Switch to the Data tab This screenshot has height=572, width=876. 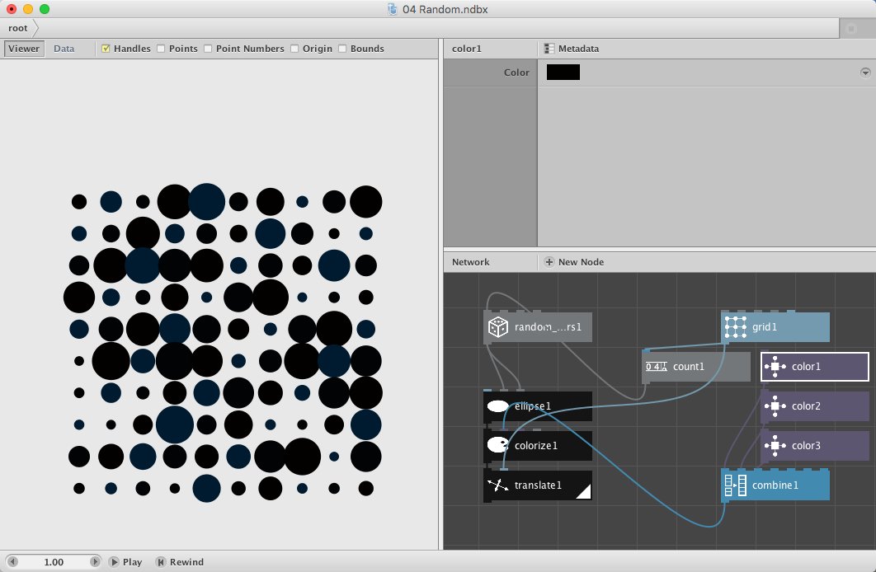(64, 48)
